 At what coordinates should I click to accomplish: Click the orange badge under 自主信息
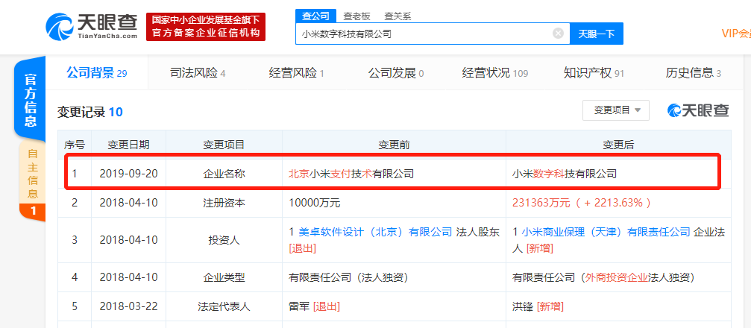pos(33,212)
